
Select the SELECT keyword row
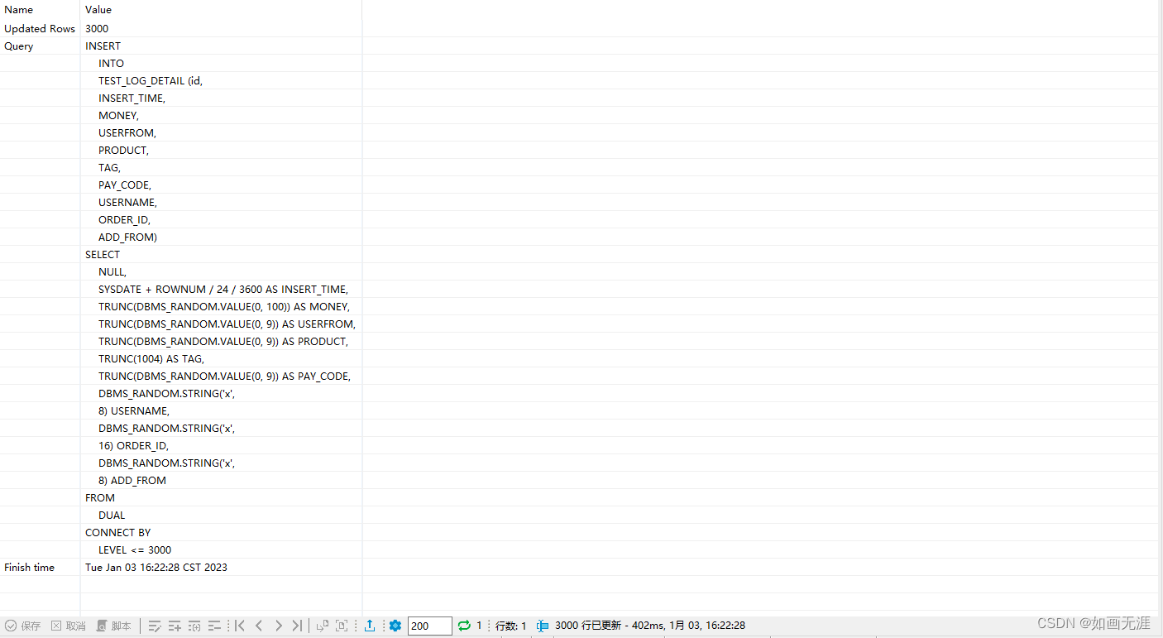pos(221,254)
